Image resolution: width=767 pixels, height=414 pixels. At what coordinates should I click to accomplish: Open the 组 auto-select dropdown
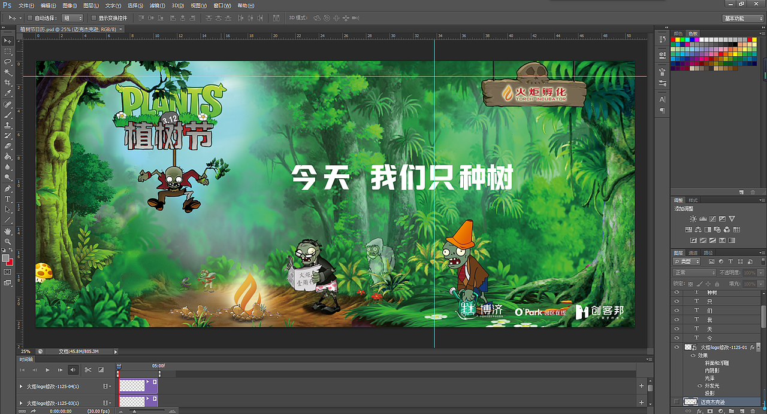(73, 18)
